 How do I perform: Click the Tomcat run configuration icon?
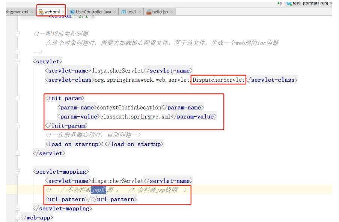289,3
